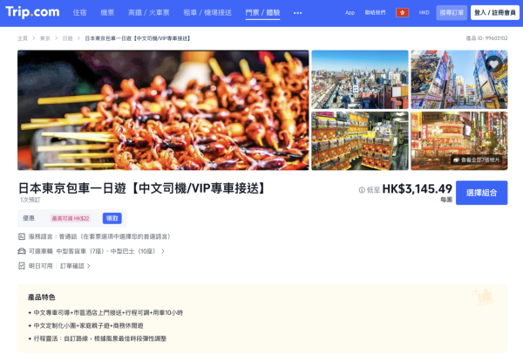Expand the 可選車輛 vehicle options chevron
This screenshot has height=361, width=523.
point(163,251)
